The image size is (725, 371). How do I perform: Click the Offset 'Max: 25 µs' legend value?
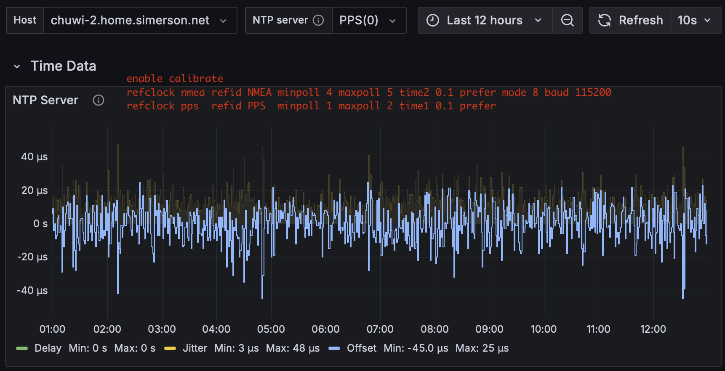coord(482,348)
